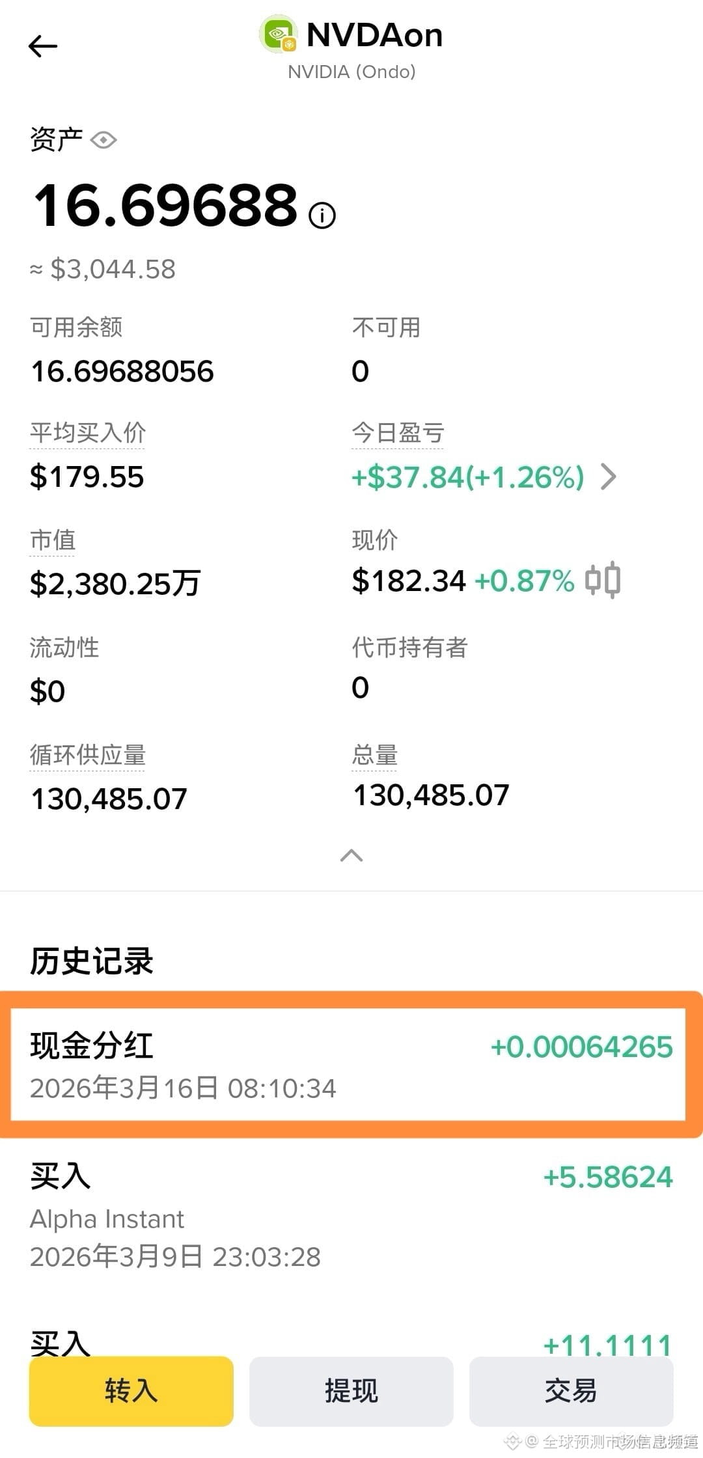Tap the 总量 total supply label
The width and height of the screenshot is (703, 1458).
click(375, 755)
